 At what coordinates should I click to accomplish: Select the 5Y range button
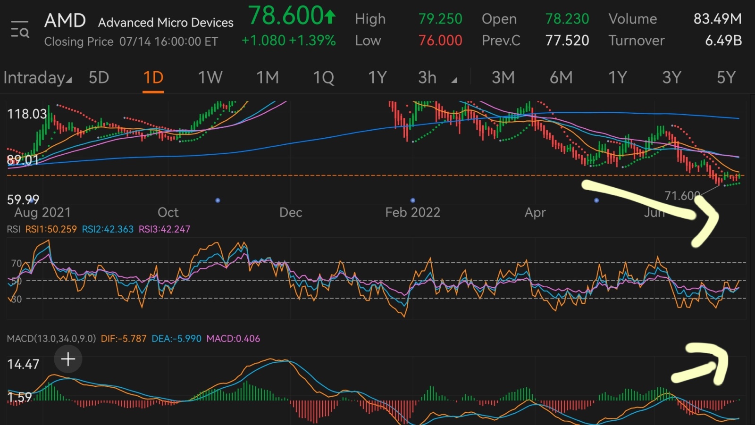(726, 77)
